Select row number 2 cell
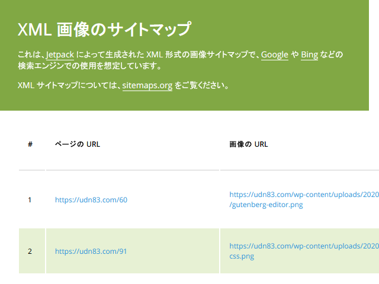379x284 pixels. [x=32, y=251]
